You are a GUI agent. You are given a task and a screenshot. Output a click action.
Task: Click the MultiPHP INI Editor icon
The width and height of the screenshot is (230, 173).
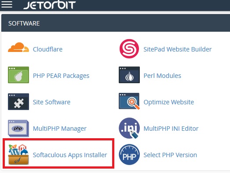(x=129, y=128)
